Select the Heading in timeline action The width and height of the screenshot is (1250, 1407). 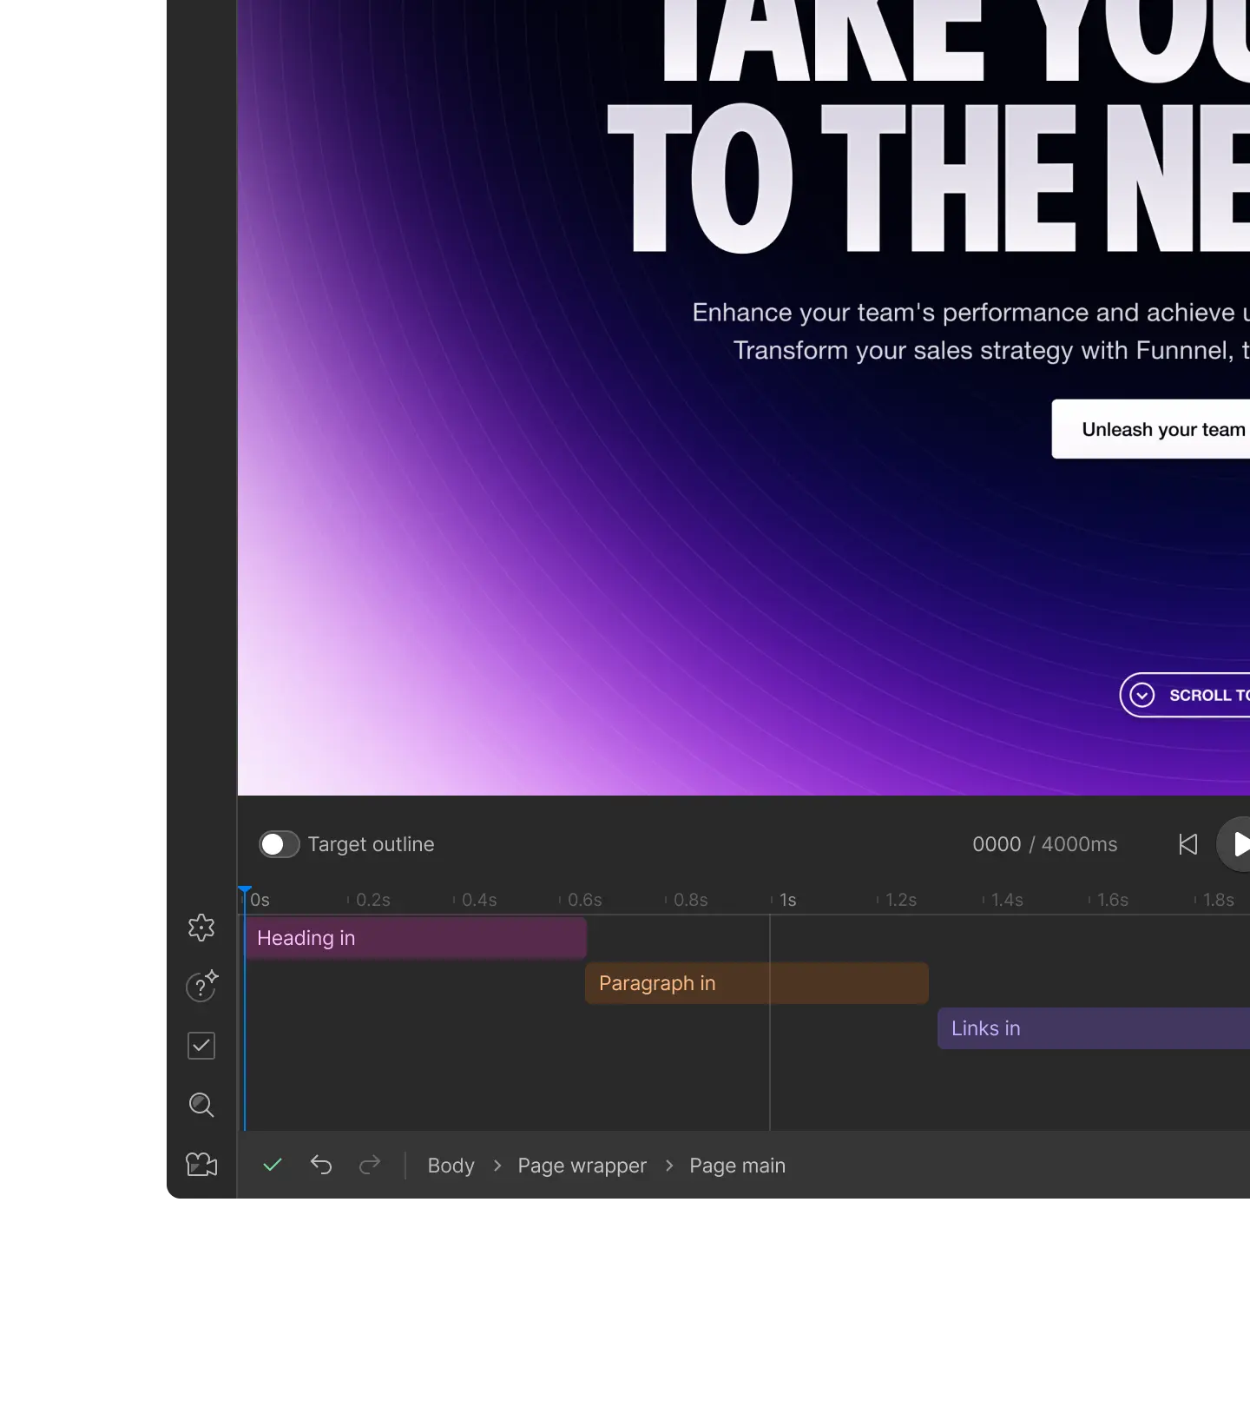pos(415,938)
